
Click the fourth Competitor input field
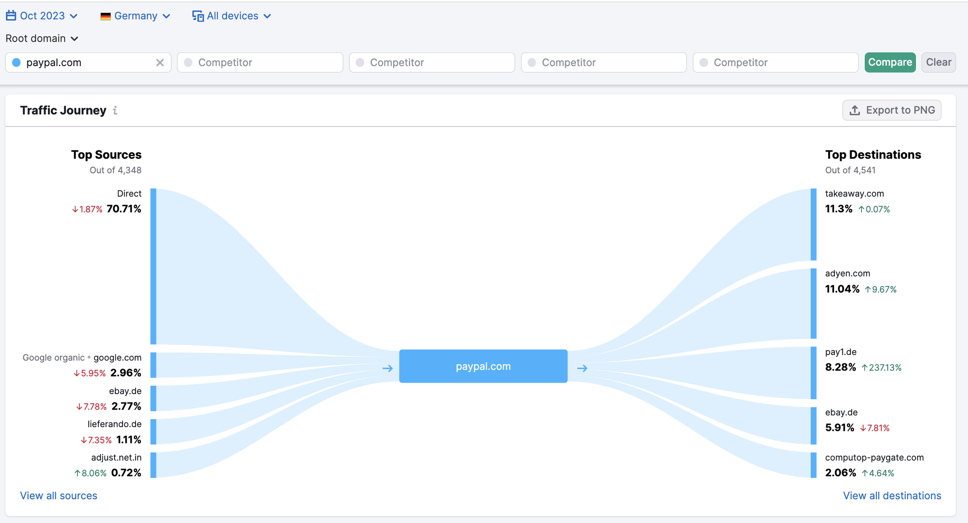[x=775, y=63]
